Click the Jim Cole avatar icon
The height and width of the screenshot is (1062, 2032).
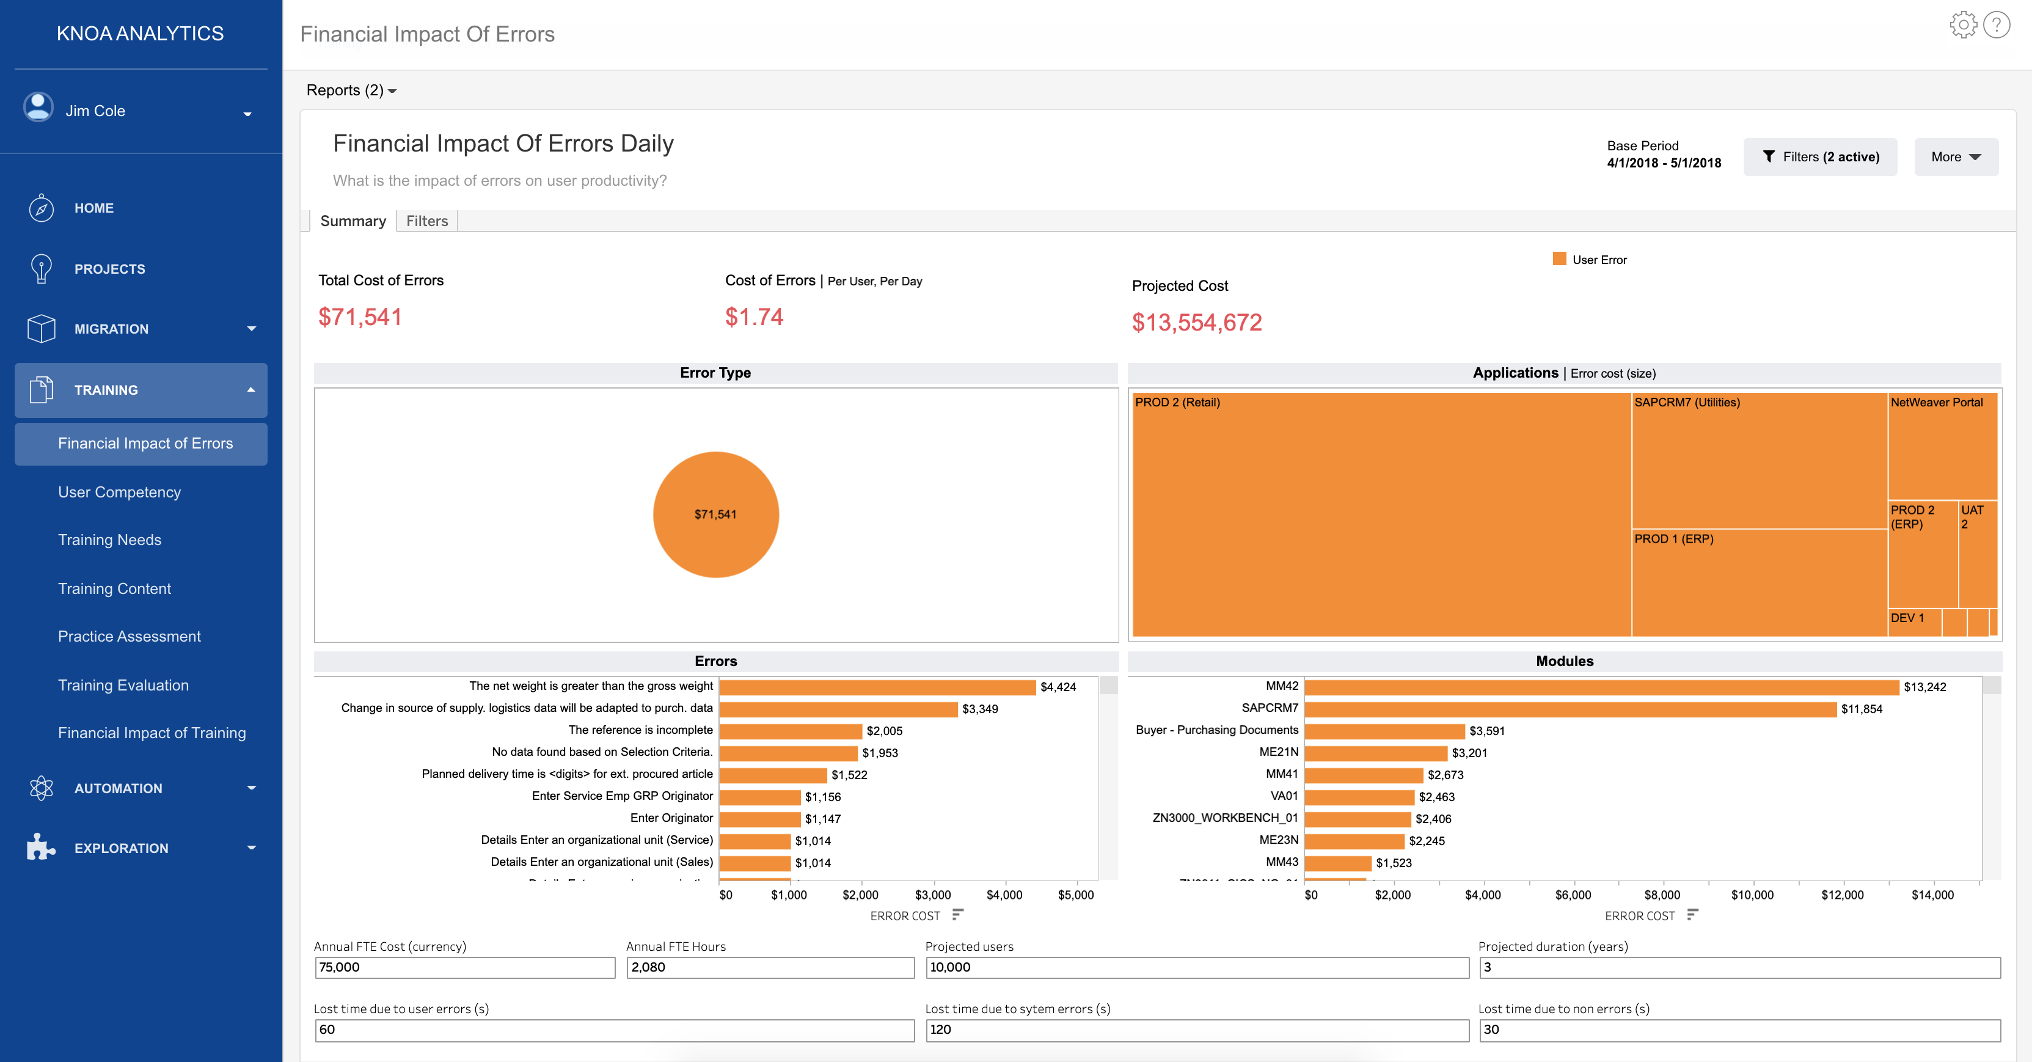click(x=38, y=108)
